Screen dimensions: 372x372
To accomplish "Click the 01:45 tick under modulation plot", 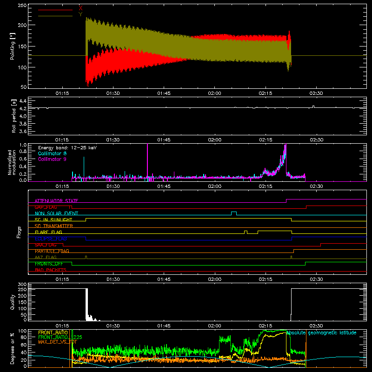I will pyautogui.click(x=164, y=186).
